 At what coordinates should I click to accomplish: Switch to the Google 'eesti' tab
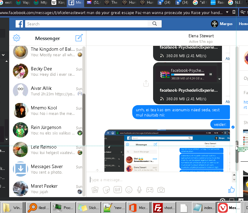point(6,2)
